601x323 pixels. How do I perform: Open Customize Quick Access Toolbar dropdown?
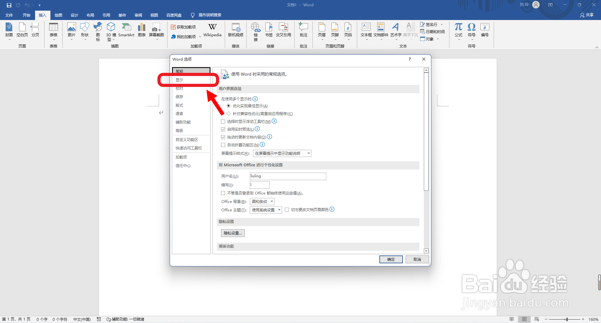(x=39, y=5)
